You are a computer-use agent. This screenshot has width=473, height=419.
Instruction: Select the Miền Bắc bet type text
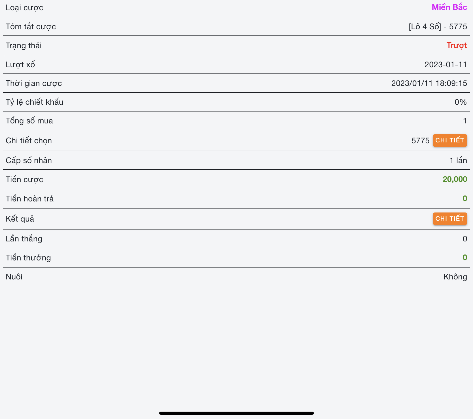tap(449, 7)
